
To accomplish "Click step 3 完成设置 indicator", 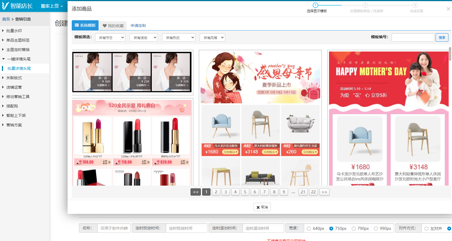I will (x=415, y=5).
